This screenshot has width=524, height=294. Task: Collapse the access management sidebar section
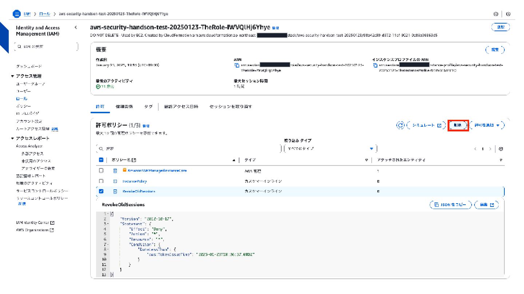tap(13, 76)
